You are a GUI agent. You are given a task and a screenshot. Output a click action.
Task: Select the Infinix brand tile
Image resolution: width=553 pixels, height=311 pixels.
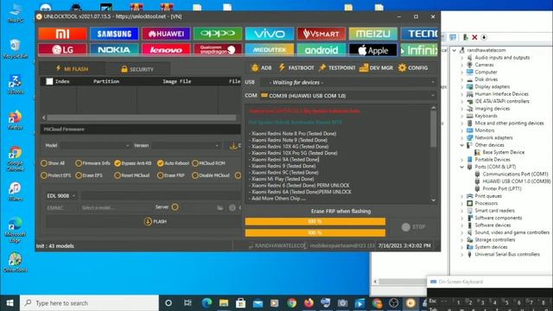(x=419, y=50)
